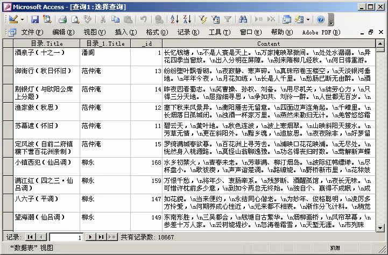Click cell 御街行（秋日怀旧）
This screenshot has height=255, width=388.
(x=46, y=75)
